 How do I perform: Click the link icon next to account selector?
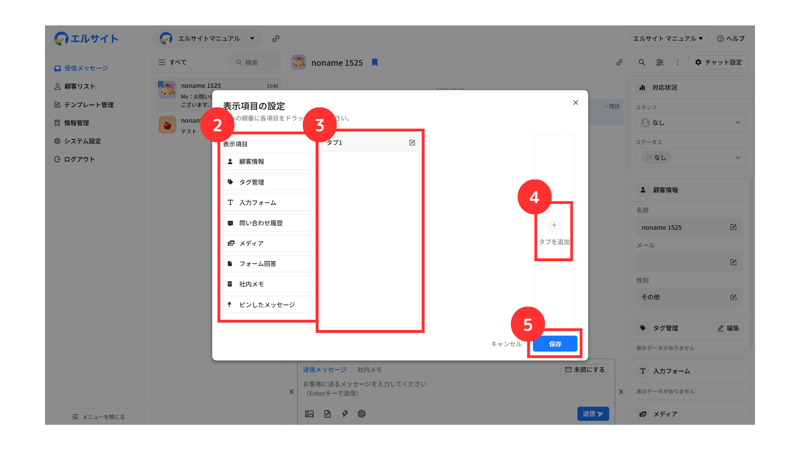275,39
